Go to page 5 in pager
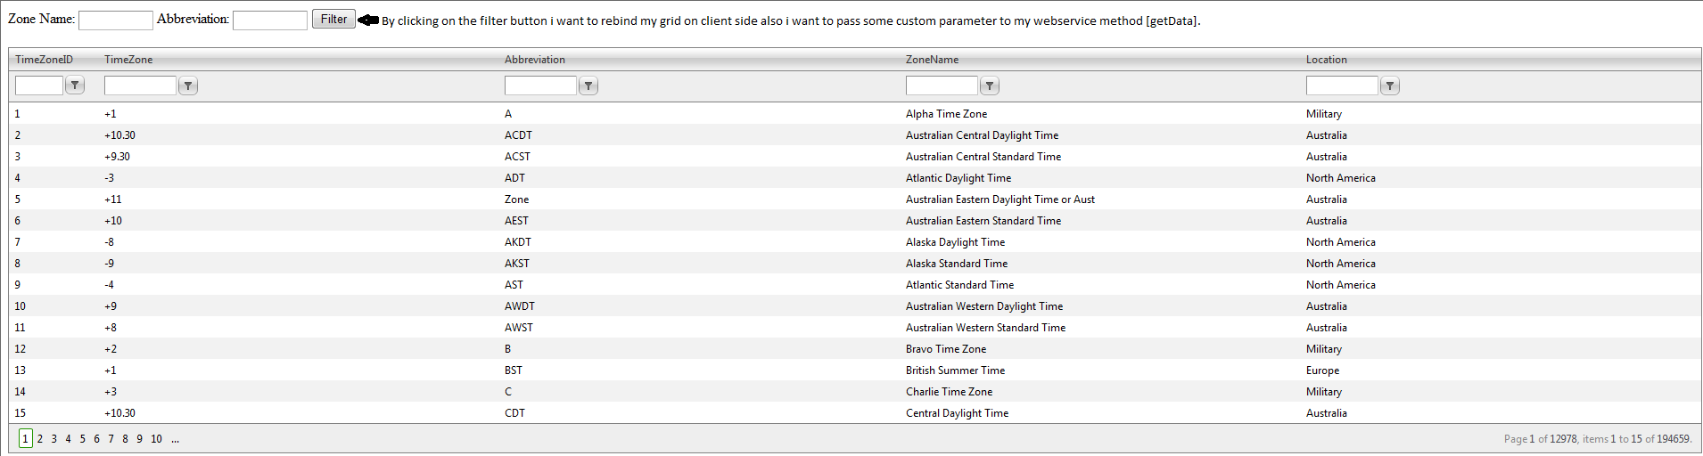 click(83, 439)
